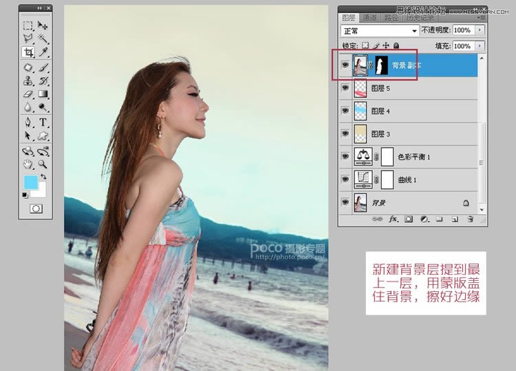Pick the Eyedropper tool
Image resolution: width=516 pixels, height=371 pixels.
point(43,52)
